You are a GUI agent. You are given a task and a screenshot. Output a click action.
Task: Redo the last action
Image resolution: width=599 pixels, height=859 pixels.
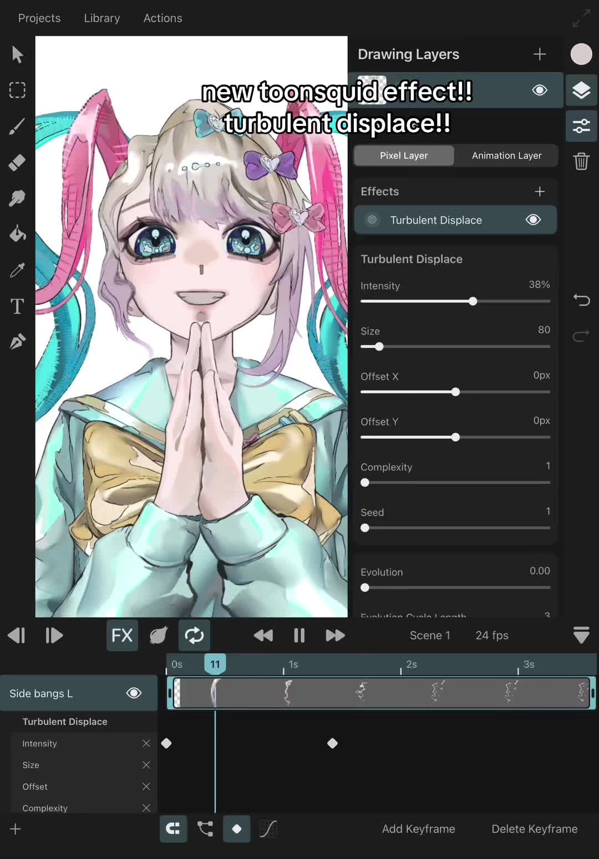pos(581,336)
